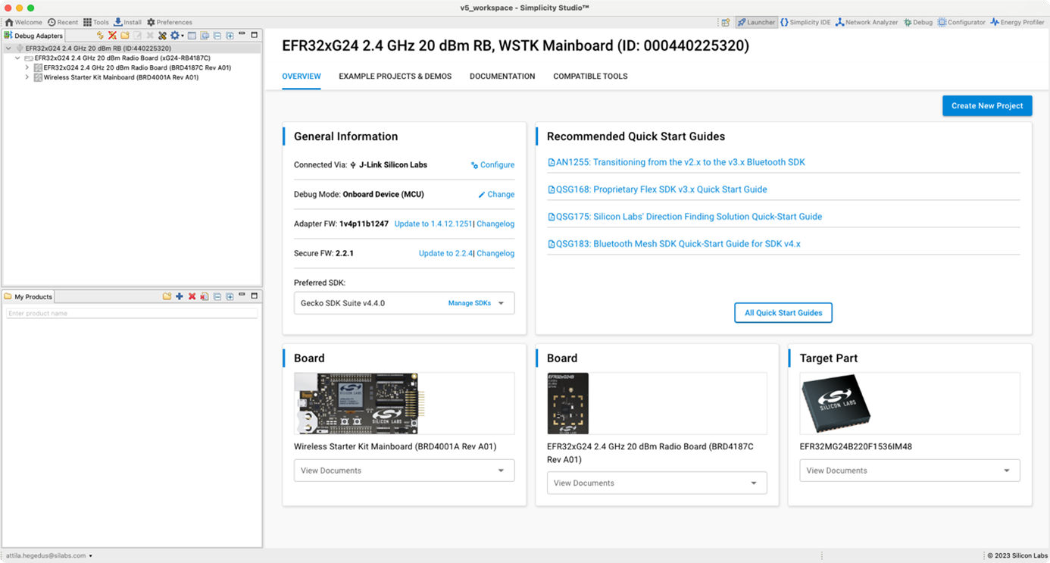Open Tools from the top toolbar

(95, 22)
